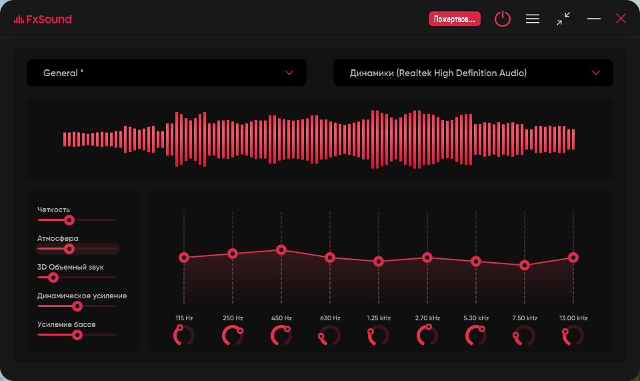
Task: Toggle the FxSound power button
Action: point(503,19)
